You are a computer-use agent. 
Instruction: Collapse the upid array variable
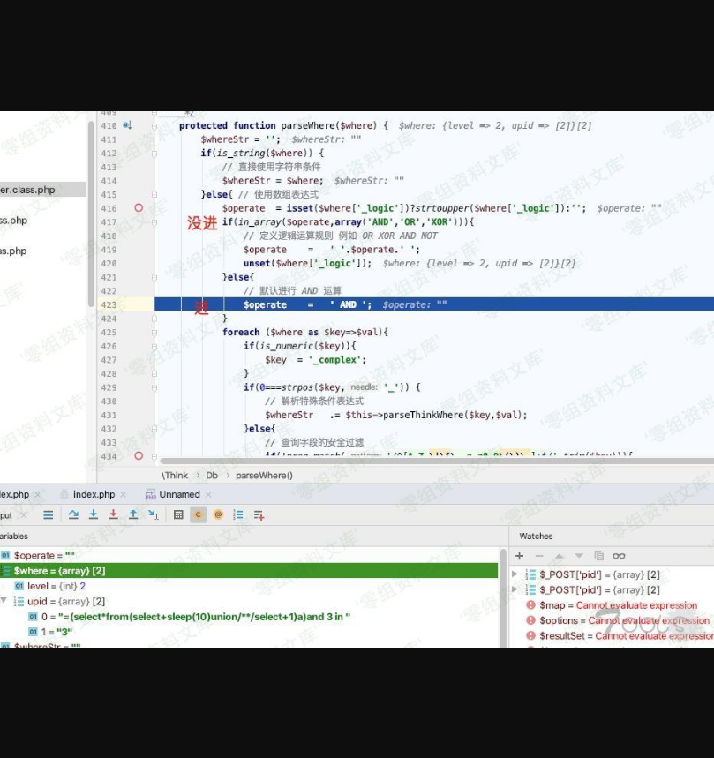tap(5, 601)
